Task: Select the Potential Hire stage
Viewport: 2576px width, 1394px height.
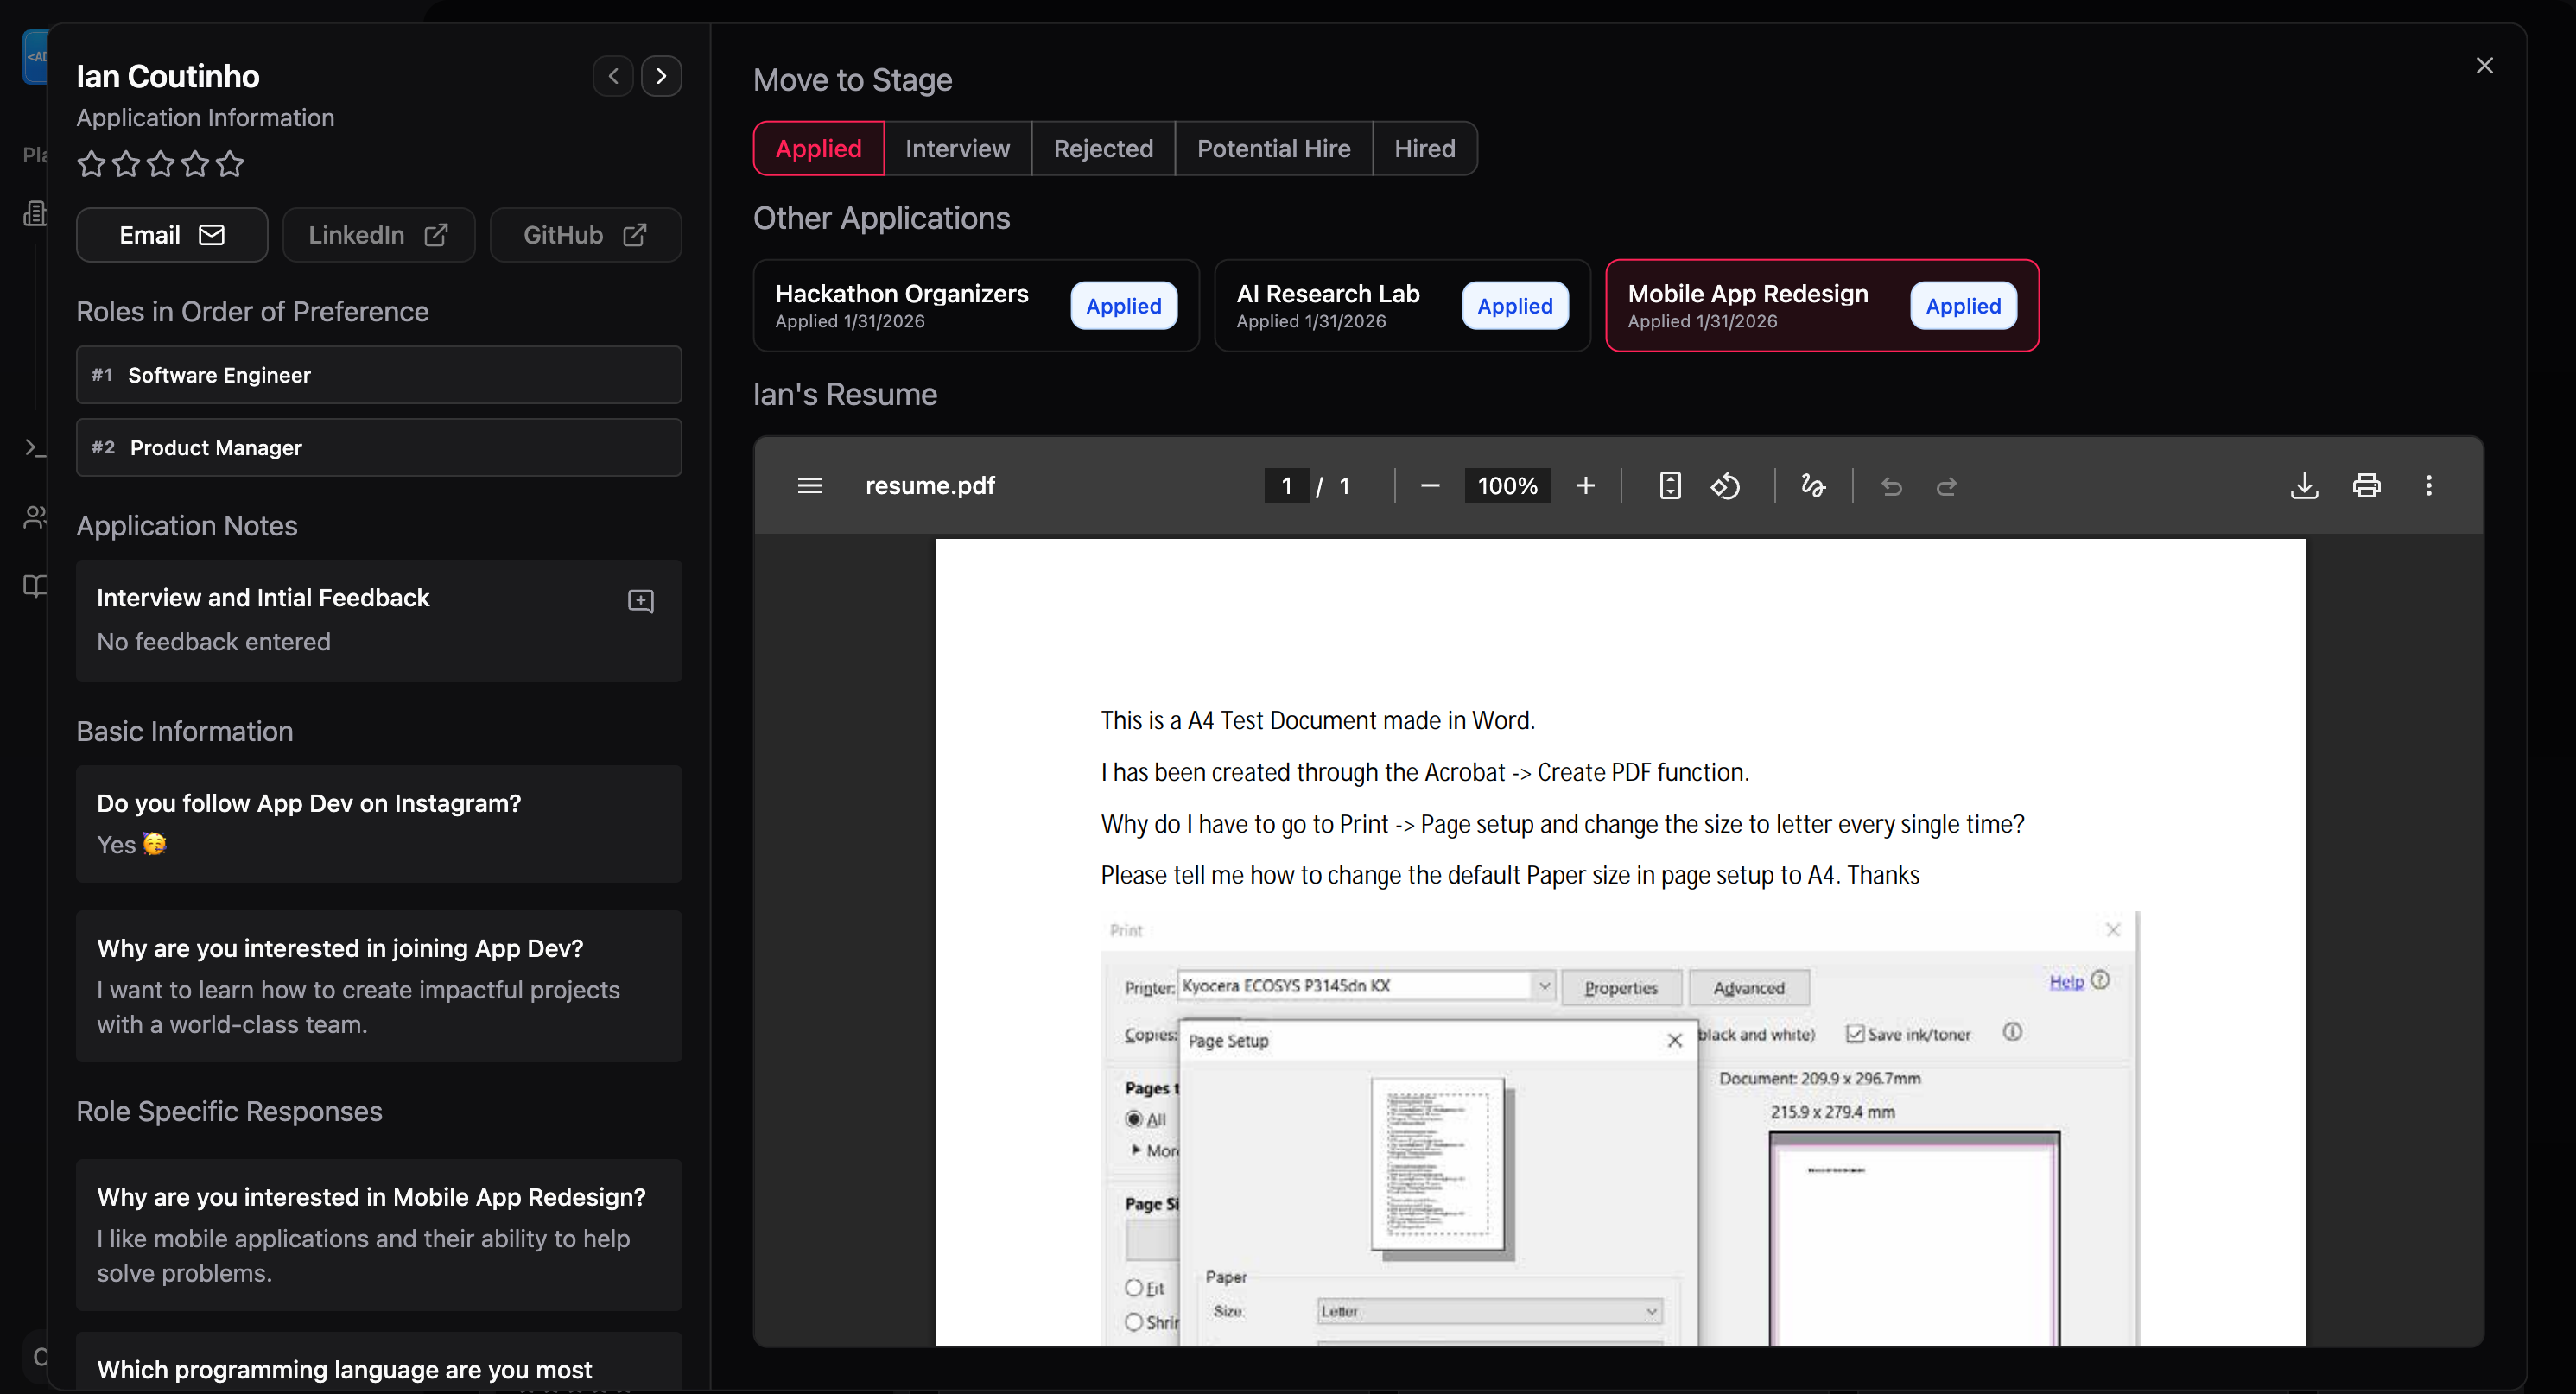Action: (1273, 148)
